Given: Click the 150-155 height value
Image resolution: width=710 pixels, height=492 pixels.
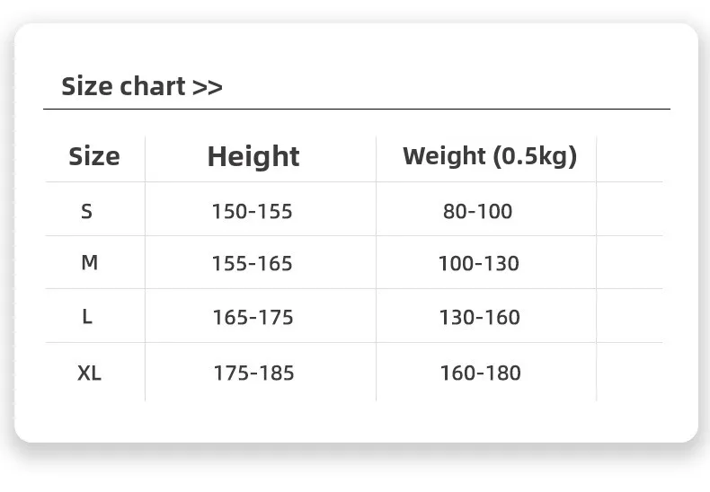Looking at the screenshot, I should (x=252, y=212).
